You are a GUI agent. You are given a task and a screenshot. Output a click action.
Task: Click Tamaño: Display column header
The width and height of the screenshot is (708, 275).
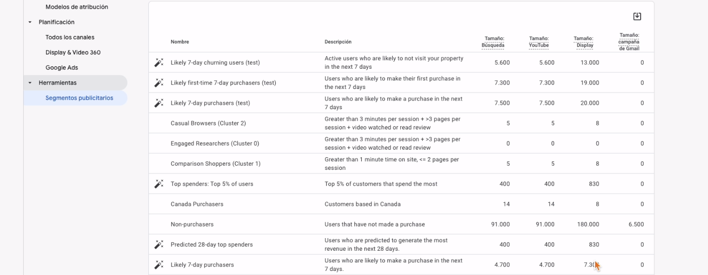click(584, 42)
